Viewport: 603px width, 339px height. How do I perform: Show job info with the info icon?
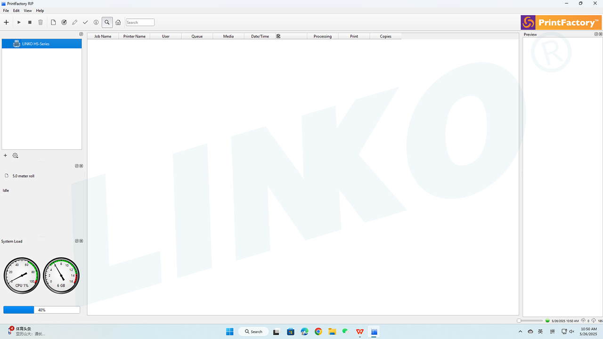96,22
